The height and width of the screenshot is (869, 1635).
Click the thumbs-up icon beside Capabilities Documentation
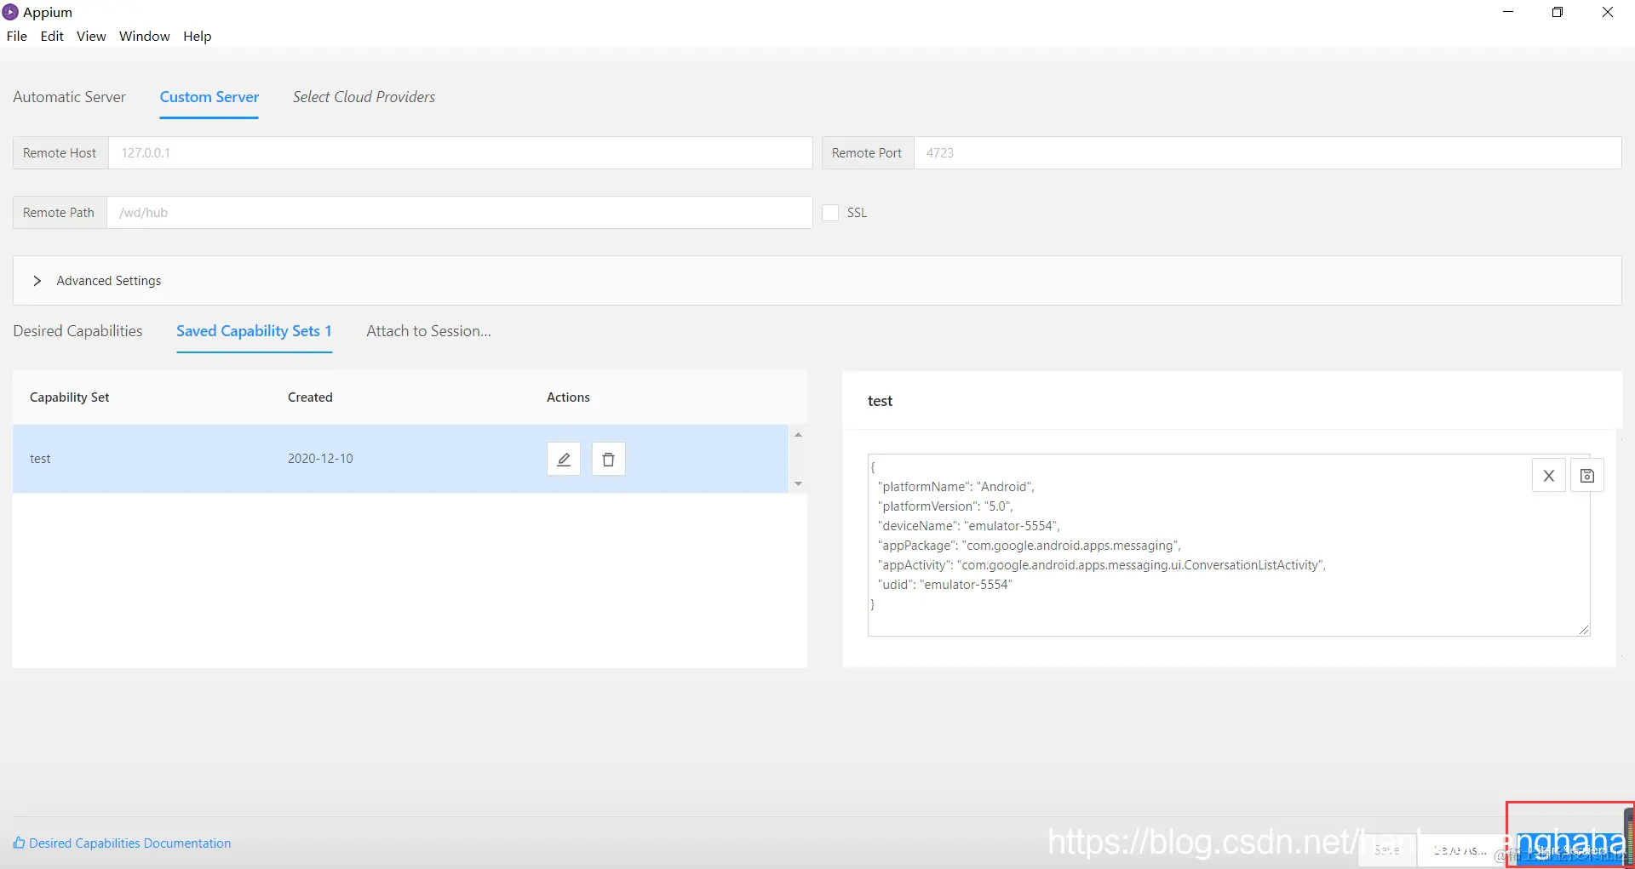[19, 843]
